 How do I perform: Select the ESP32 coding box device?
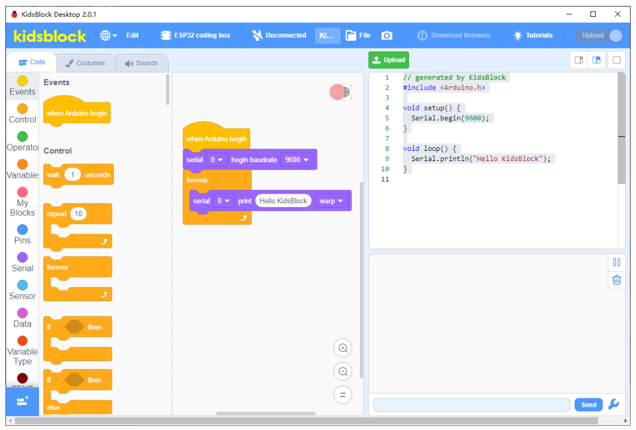(x=195, y=35)
